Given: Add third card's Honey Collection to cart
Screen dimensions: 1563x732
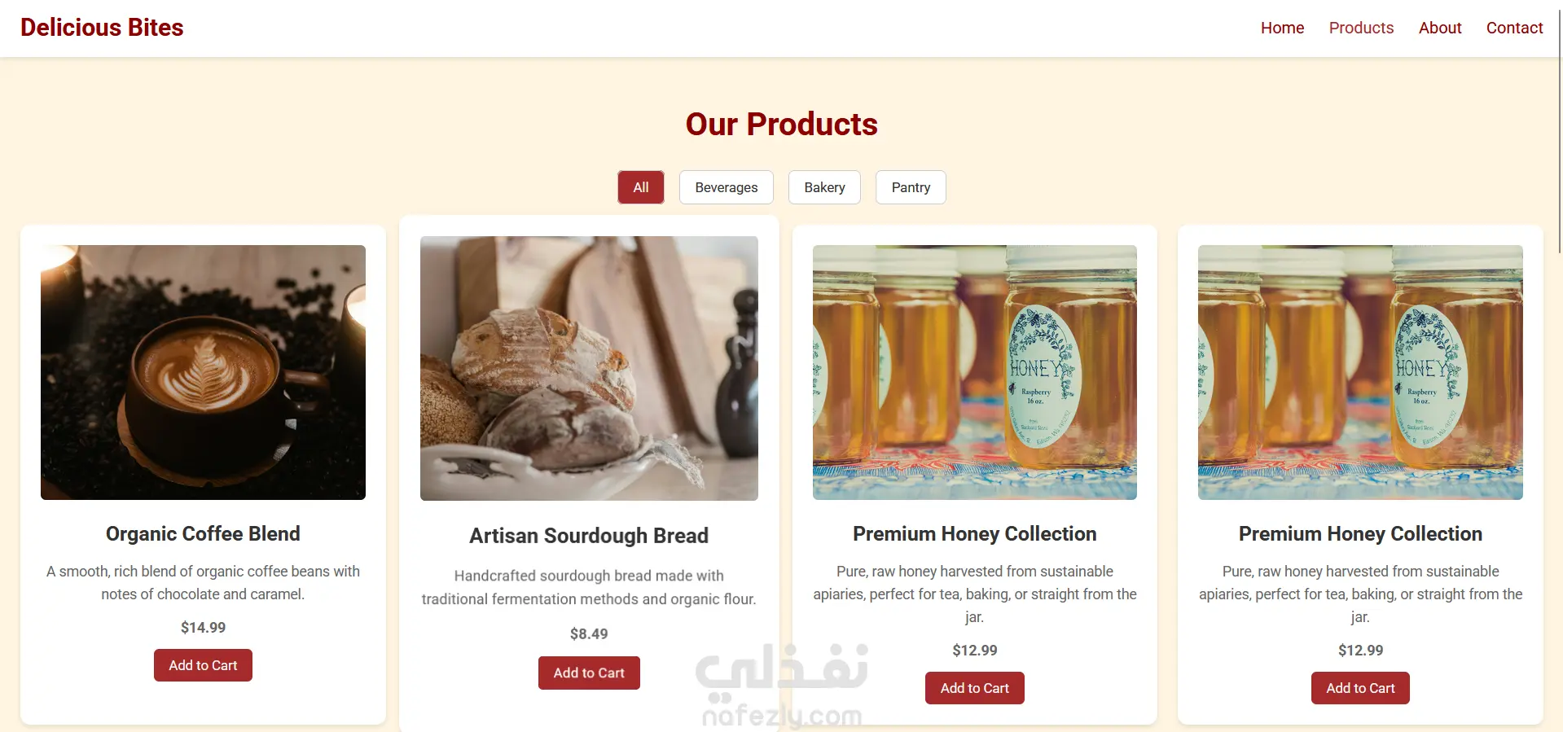Looking at the screenshot, I should (975, 688).
